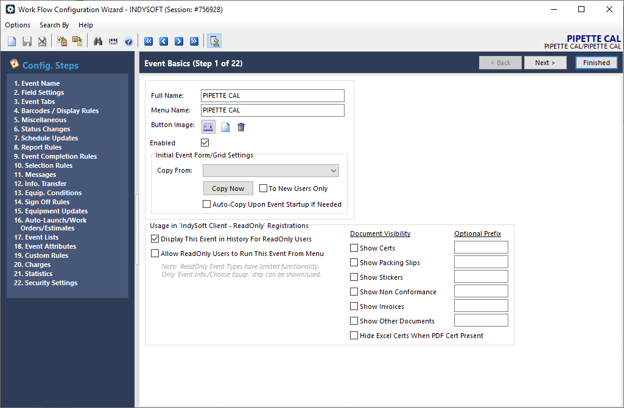Toggle the Enabled checkbox
The width and height of the screenshot is (624, 408).
205,143
